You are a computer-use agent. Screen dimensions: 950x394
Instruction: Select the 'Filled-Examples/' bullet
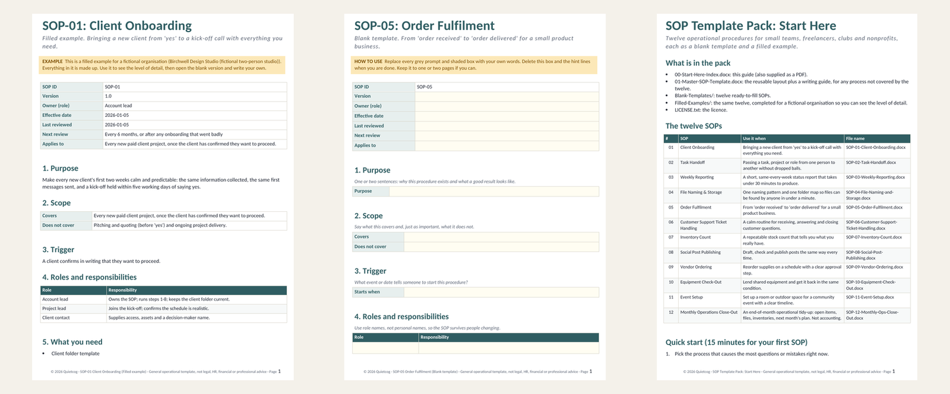[x=791, y=103]
